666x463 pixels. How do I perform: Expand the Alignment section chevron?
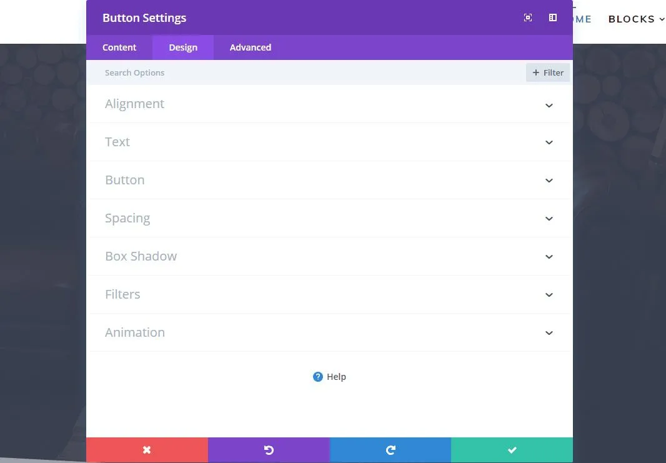pyautogui.click(x=549, y=105)
